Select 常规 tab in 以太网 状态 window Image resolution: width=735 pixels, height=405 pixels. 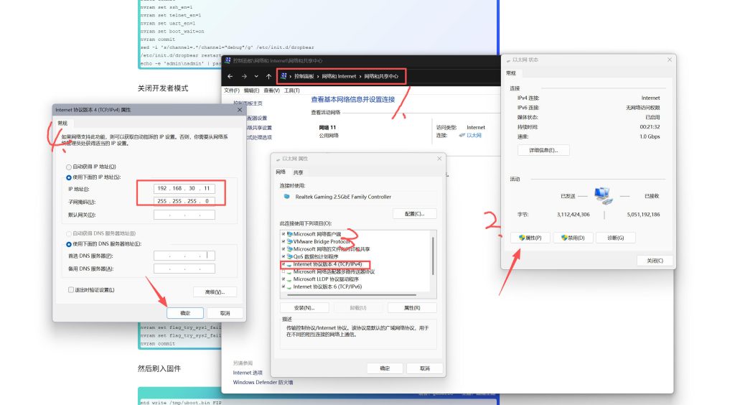[x=511, y=73]
